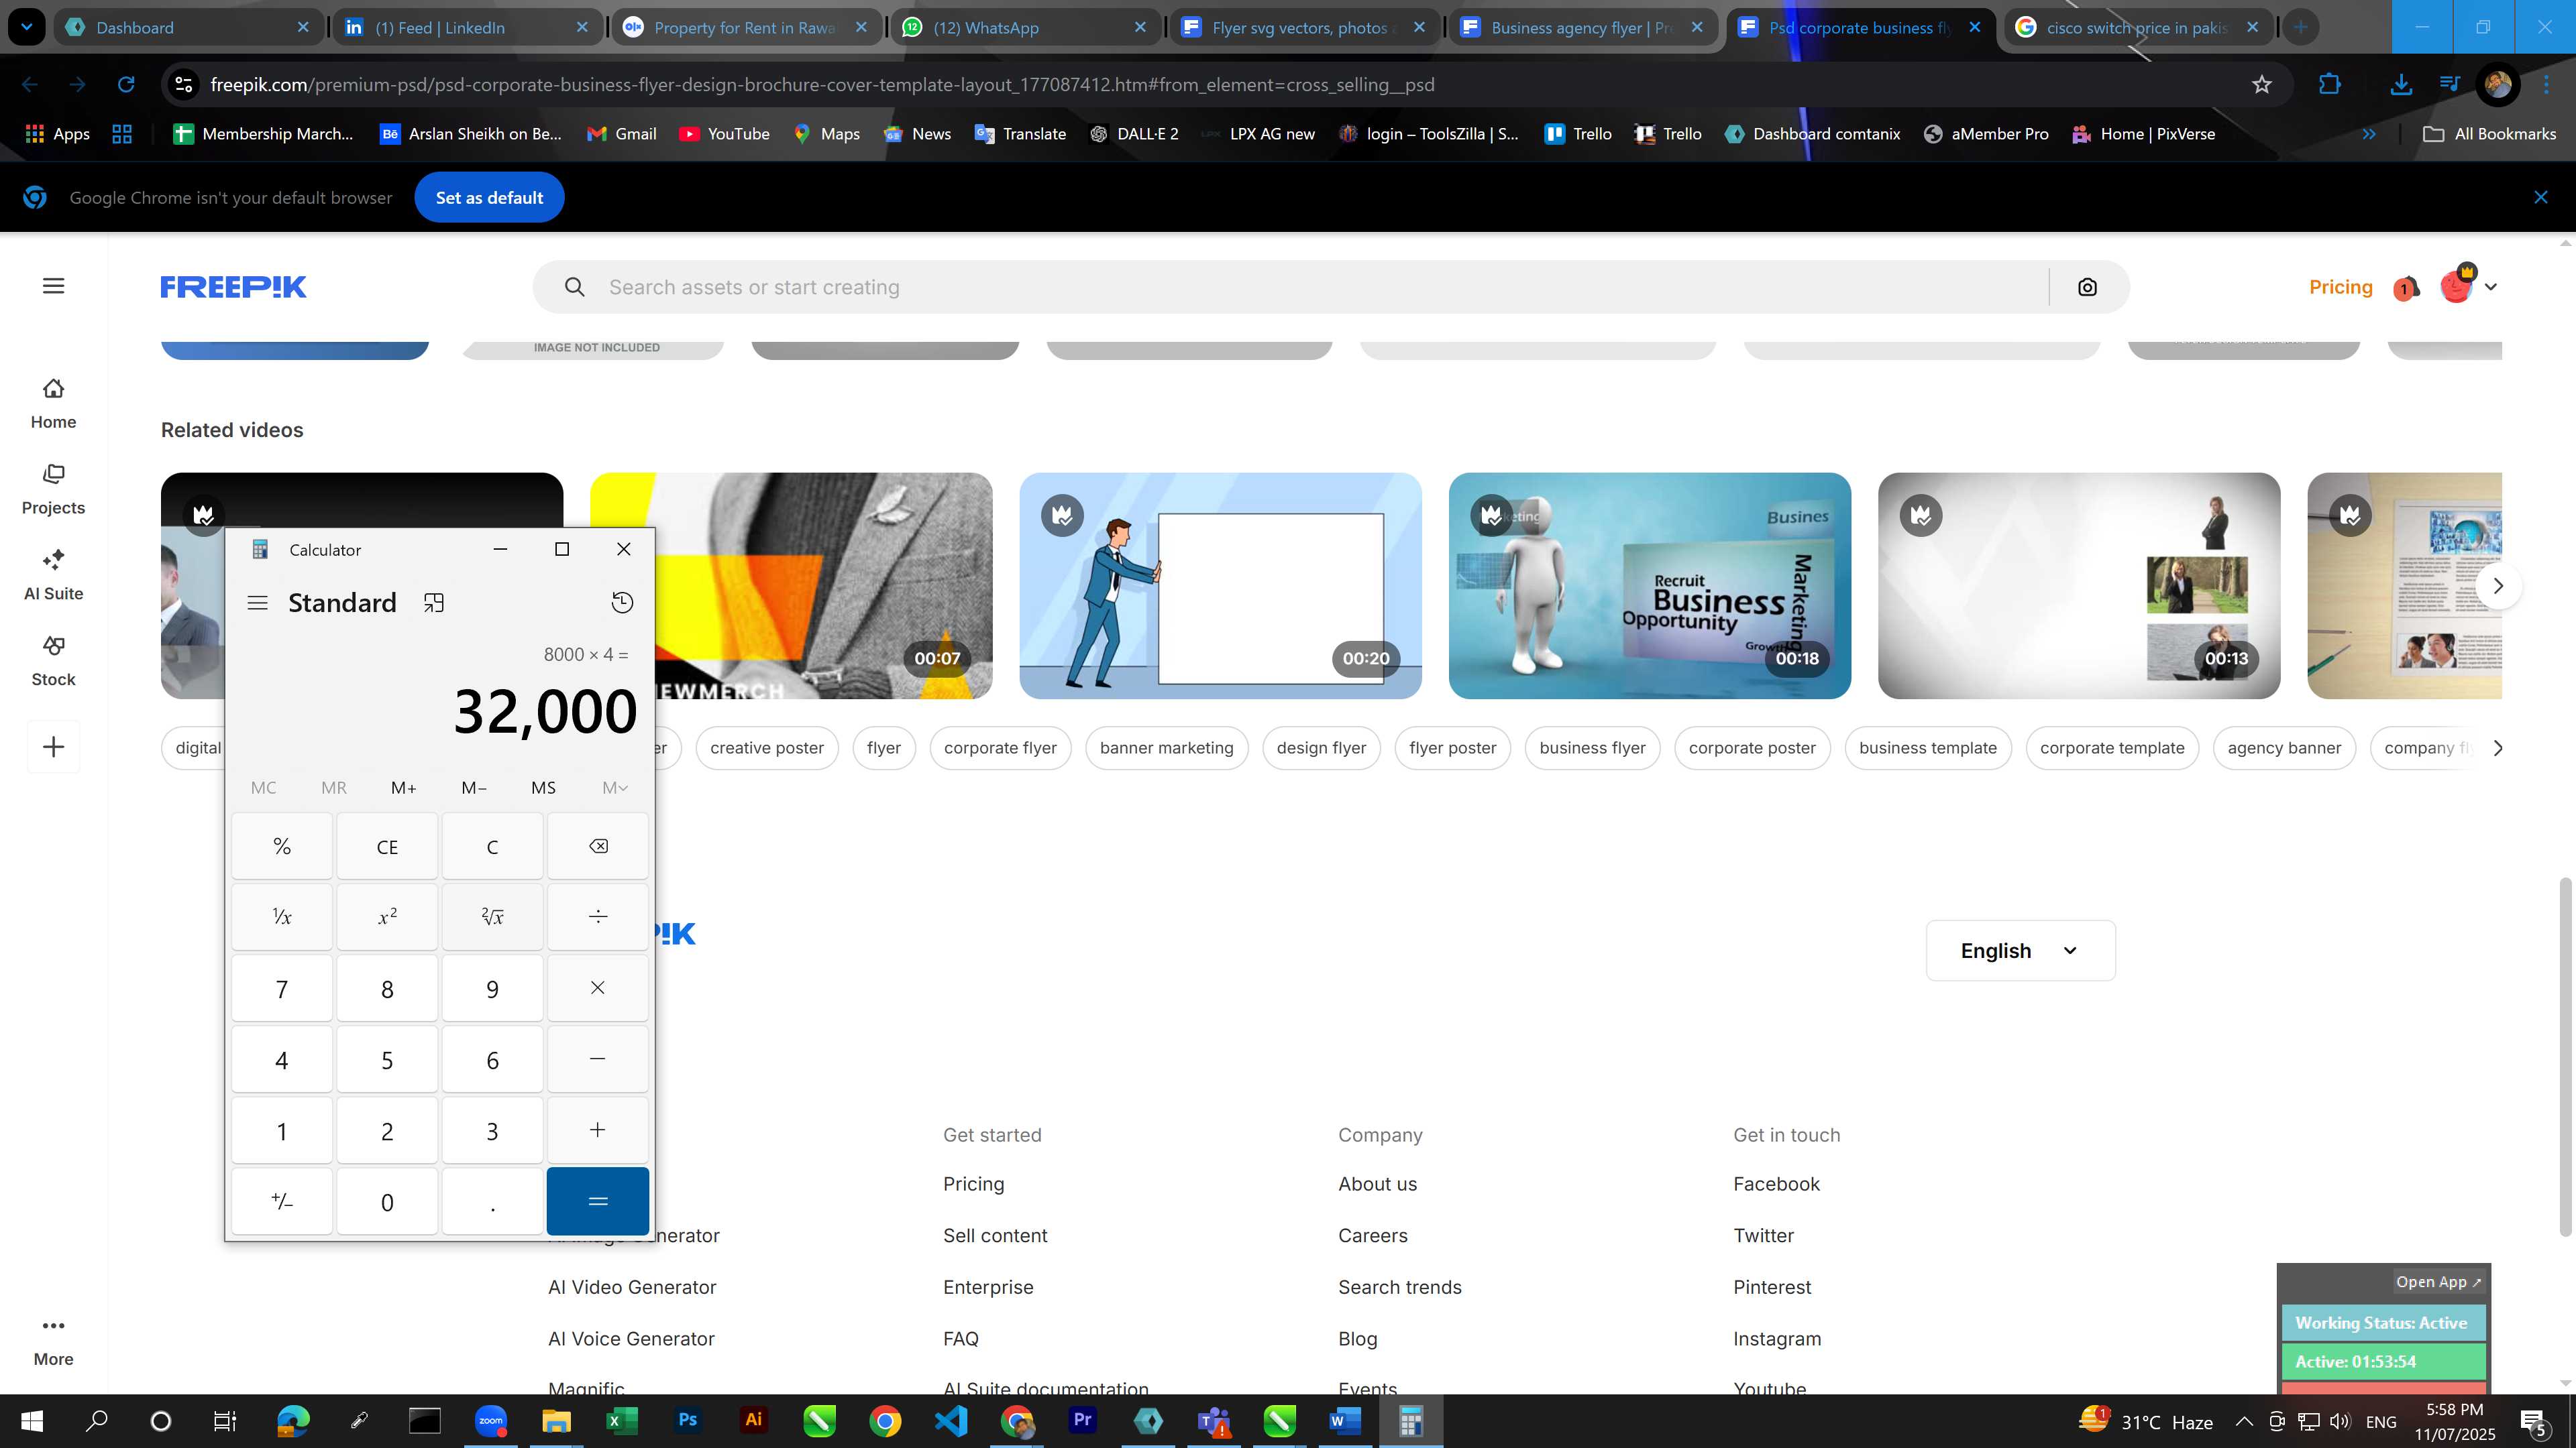
Task: Click Calculator backspace key
Action: (598, 847)
